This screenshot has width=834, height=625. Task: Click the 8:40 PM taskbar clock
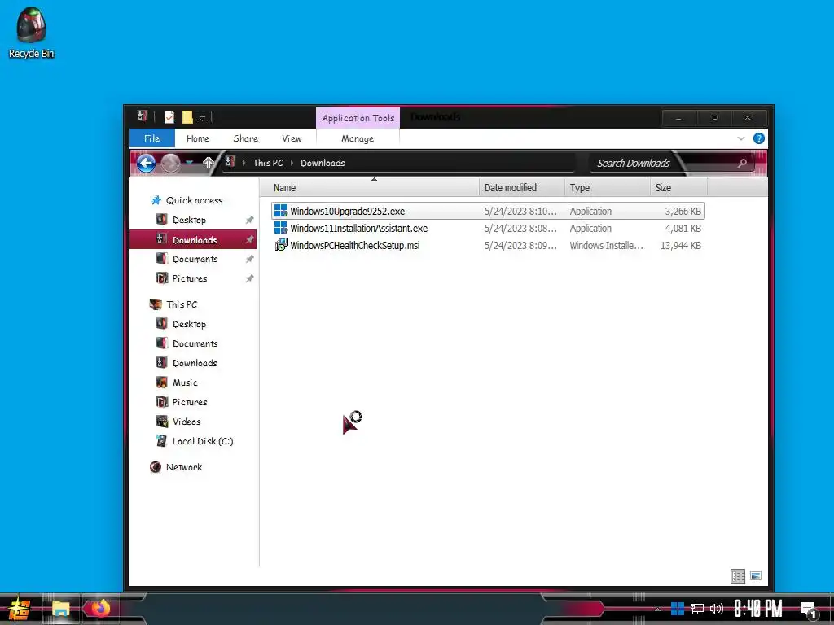758,609
